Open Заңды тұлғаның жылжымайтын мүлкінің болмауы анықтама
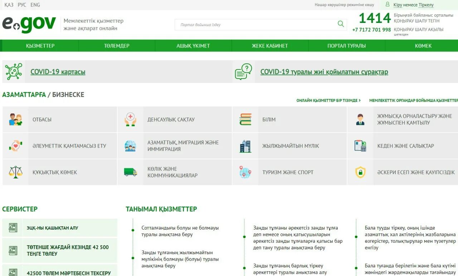The height and width of the screenshot is (276, 458). click(180, 259)
